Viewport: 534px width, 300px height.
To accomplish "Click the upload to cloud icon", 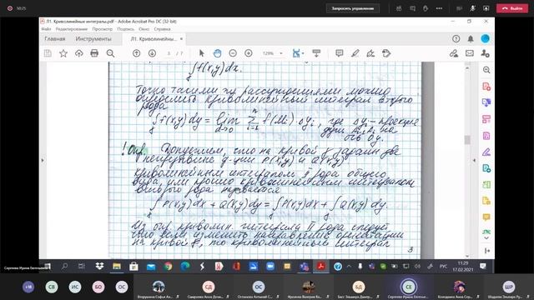I will [x=79, y=53].
